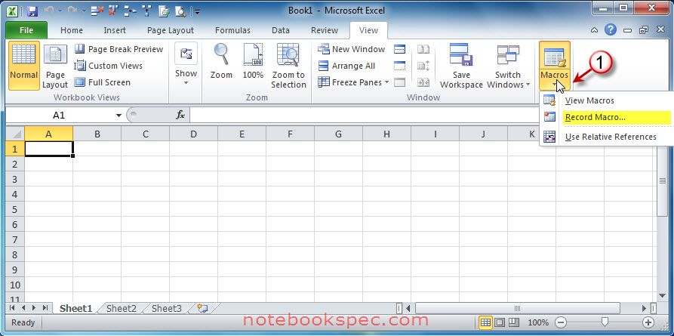Open Custom Views
Image resolution: width=674 pixels, height=336 pixels.
coord(108,66)
